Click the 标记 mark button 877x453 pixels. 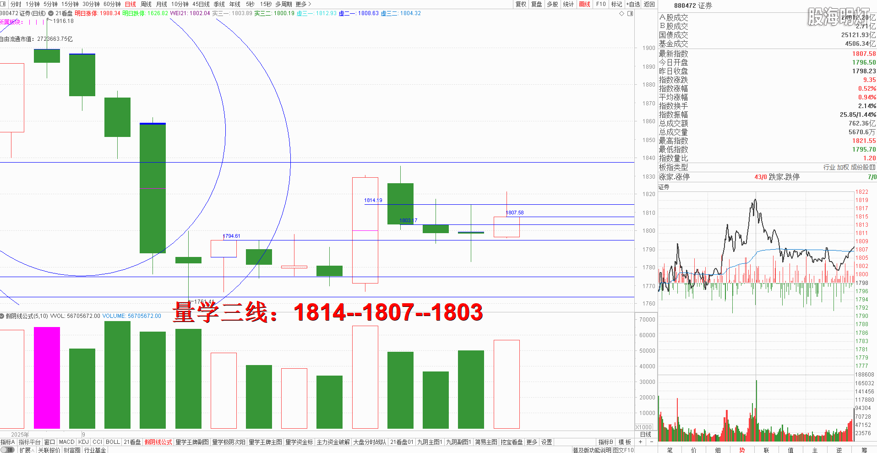[x=617, y=4]
